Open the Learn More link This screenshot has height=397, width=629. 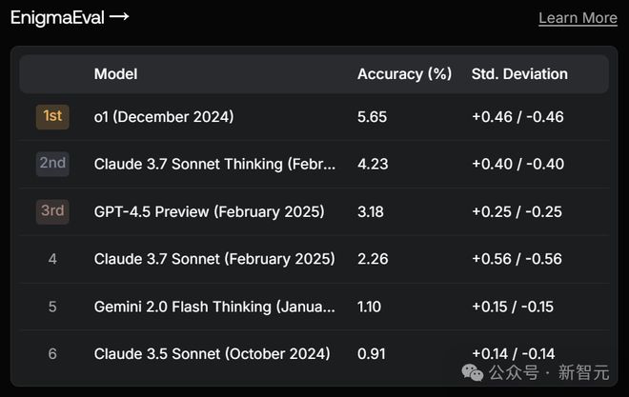coord(578,18)
